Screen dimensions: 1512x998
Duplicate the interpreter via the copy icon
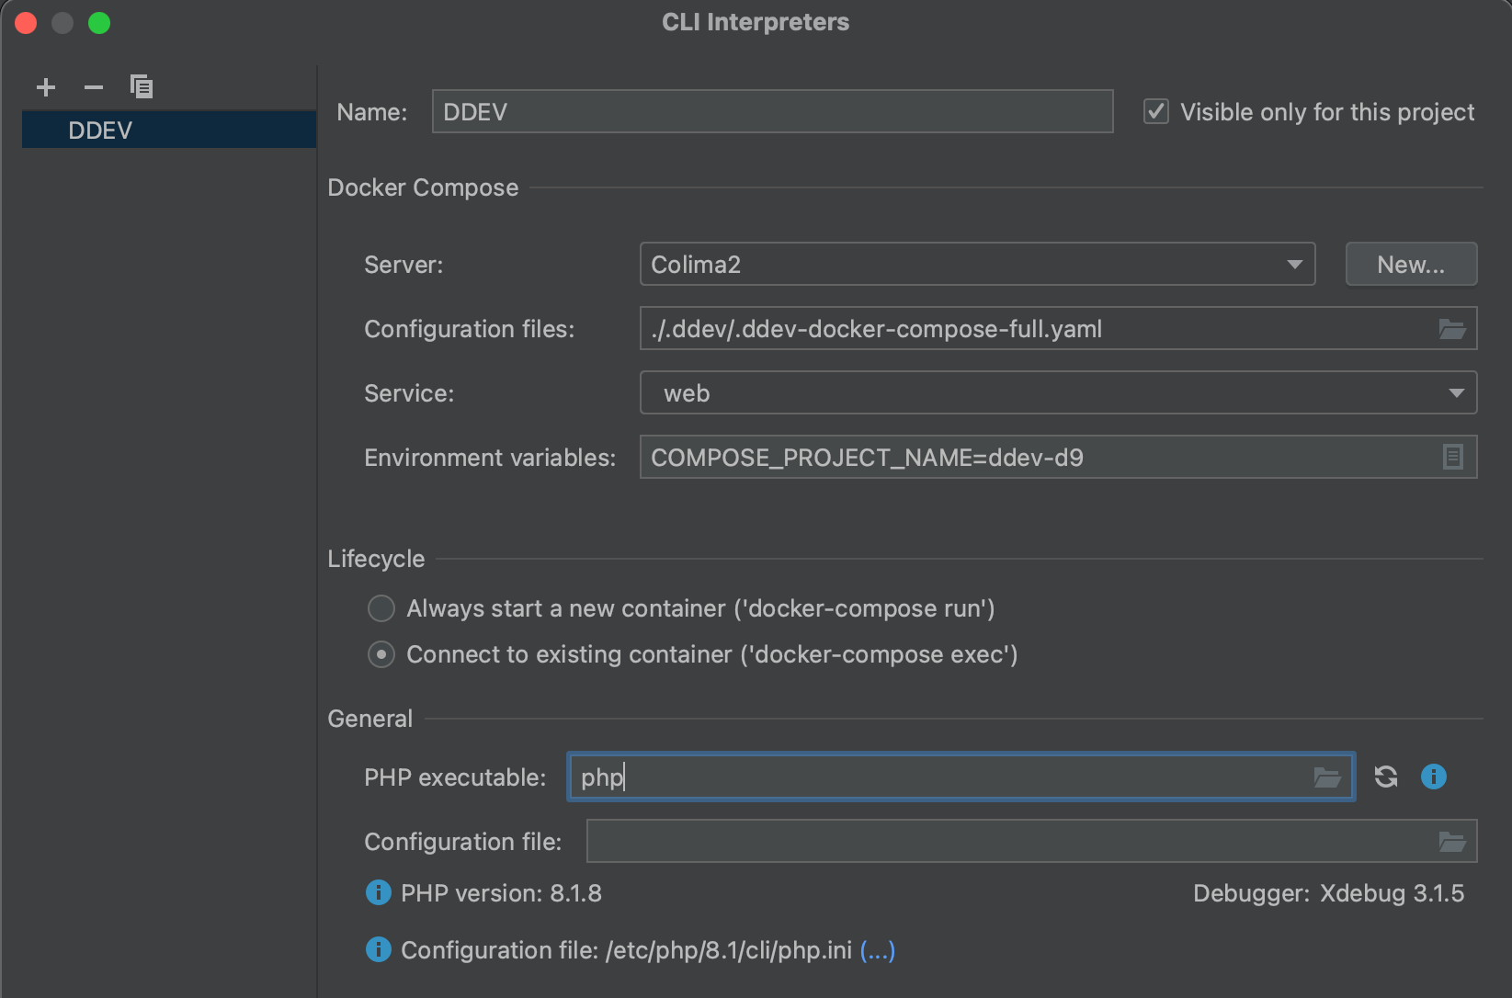[x=142, y=86]
